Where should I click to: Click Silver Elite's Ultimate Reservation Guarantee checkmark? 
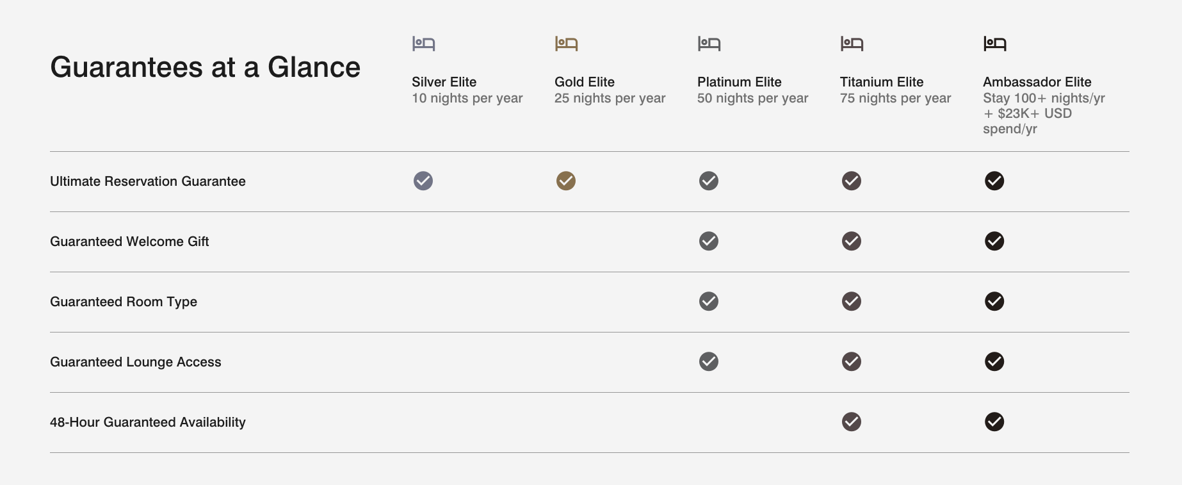point(423,181)
